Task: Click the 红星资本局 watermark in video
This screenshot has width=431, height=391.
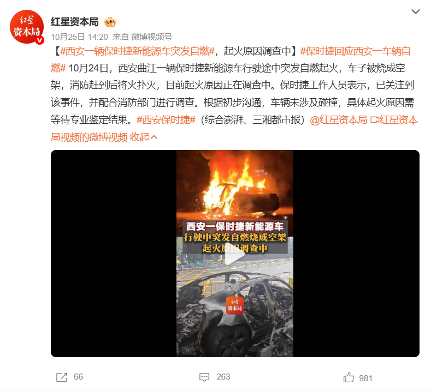Action: [x=235, y=305]
